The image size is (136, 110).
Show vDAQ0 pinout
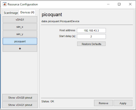click(20, 97)
